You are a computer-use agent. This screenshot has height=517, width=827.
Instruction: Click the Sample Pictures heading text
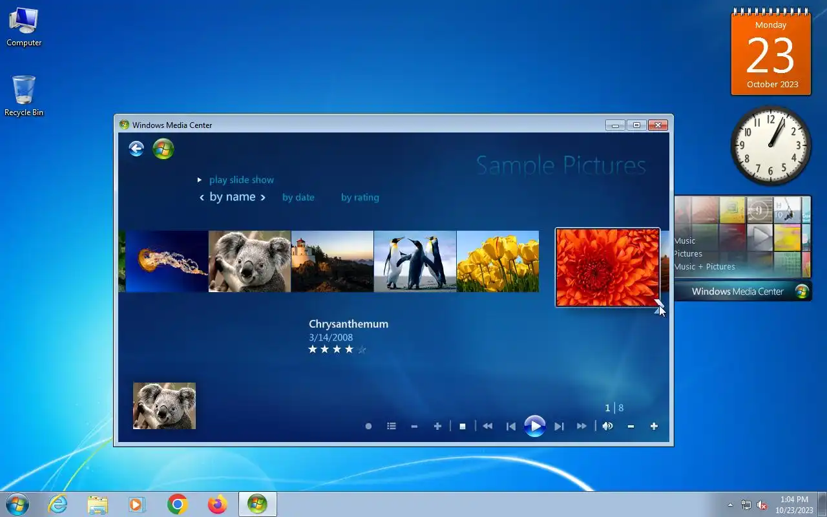pyautogui.click(x=561, y=165)
